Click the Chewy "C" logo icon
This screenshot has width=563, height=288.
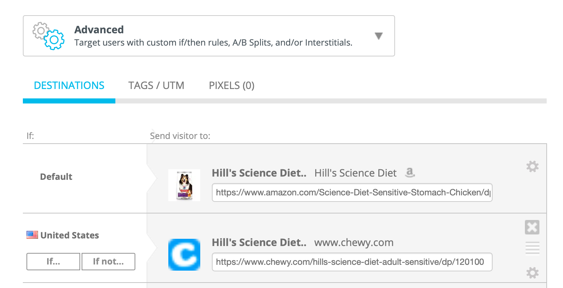coord(184,254)
